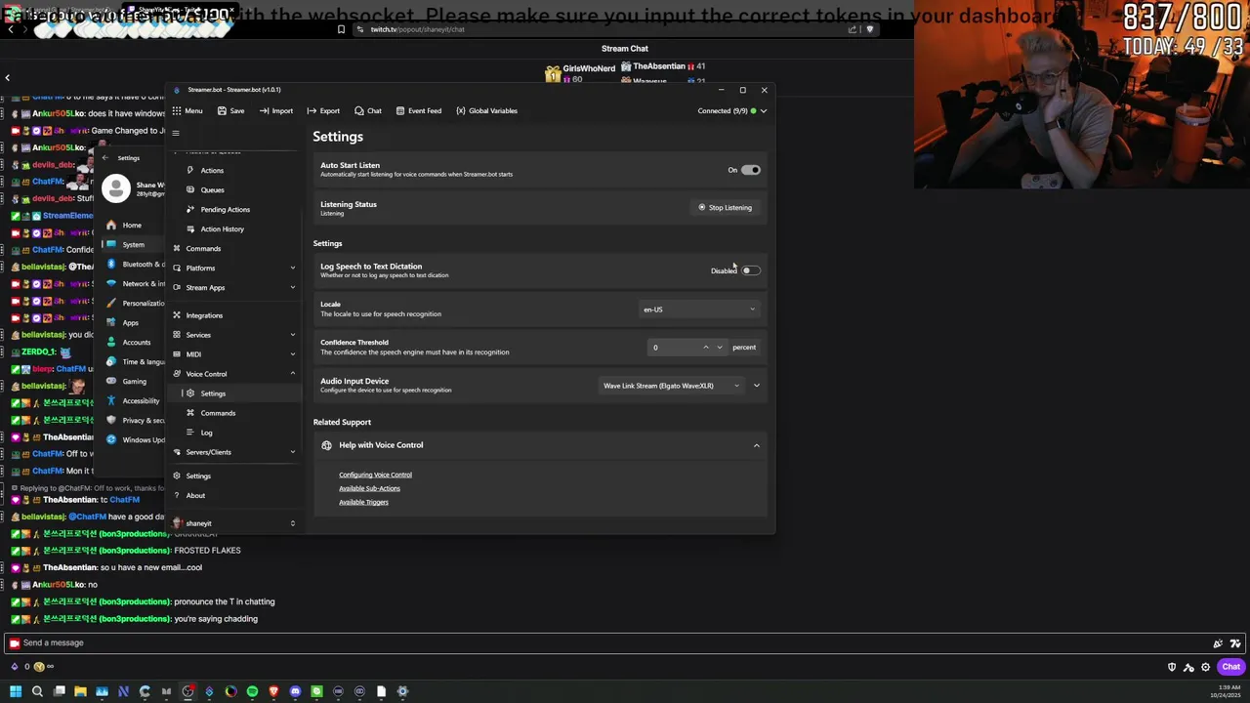Open the Windows Start button
This screenshot has width=1250, height=703.
16,691
